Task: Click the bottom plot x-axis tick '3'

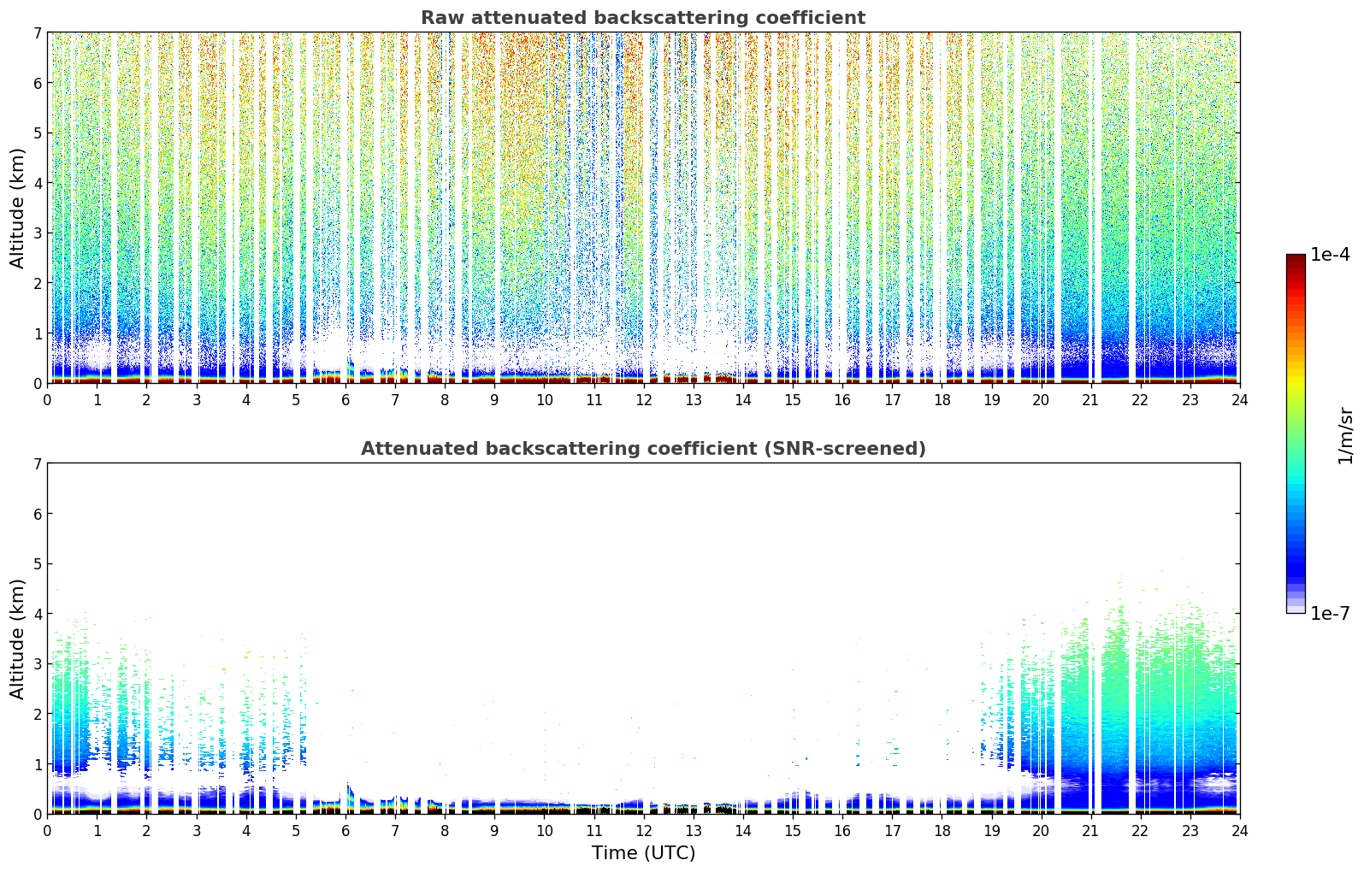Action: pos(197,830)
